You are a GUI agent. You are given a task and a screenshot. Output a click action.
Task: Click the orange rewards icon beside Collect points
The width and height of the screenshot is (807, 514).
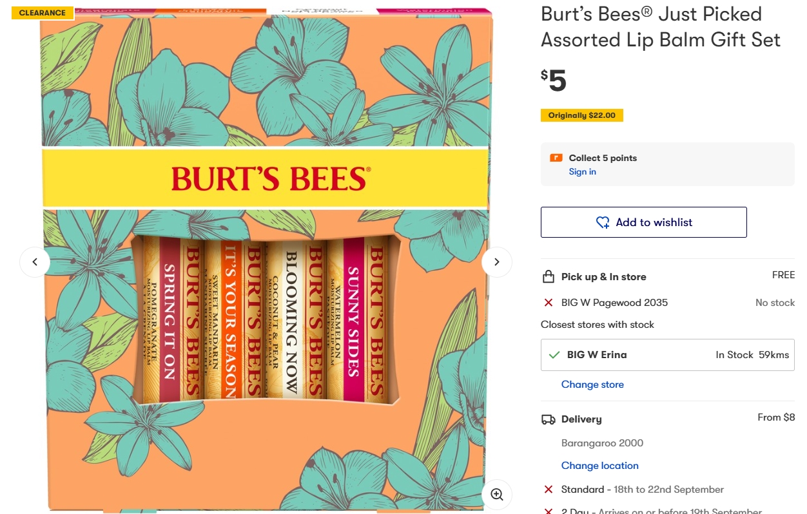556,158
